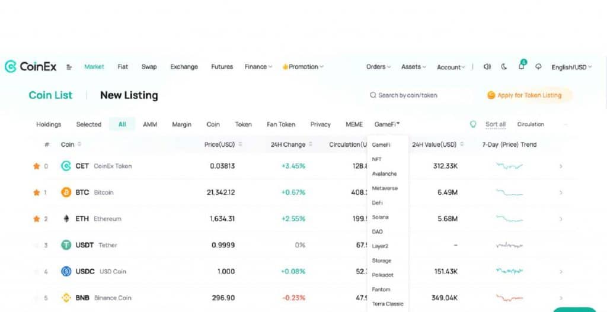Viewport: 607px width, 312px height.
Task: Unstar ETH from favorites
Action: [36, 218]
